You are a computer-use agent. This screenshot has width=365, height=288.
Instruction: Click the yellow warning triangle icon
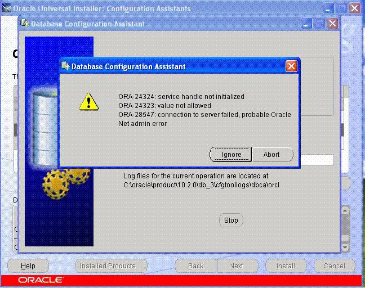[88, 102]
